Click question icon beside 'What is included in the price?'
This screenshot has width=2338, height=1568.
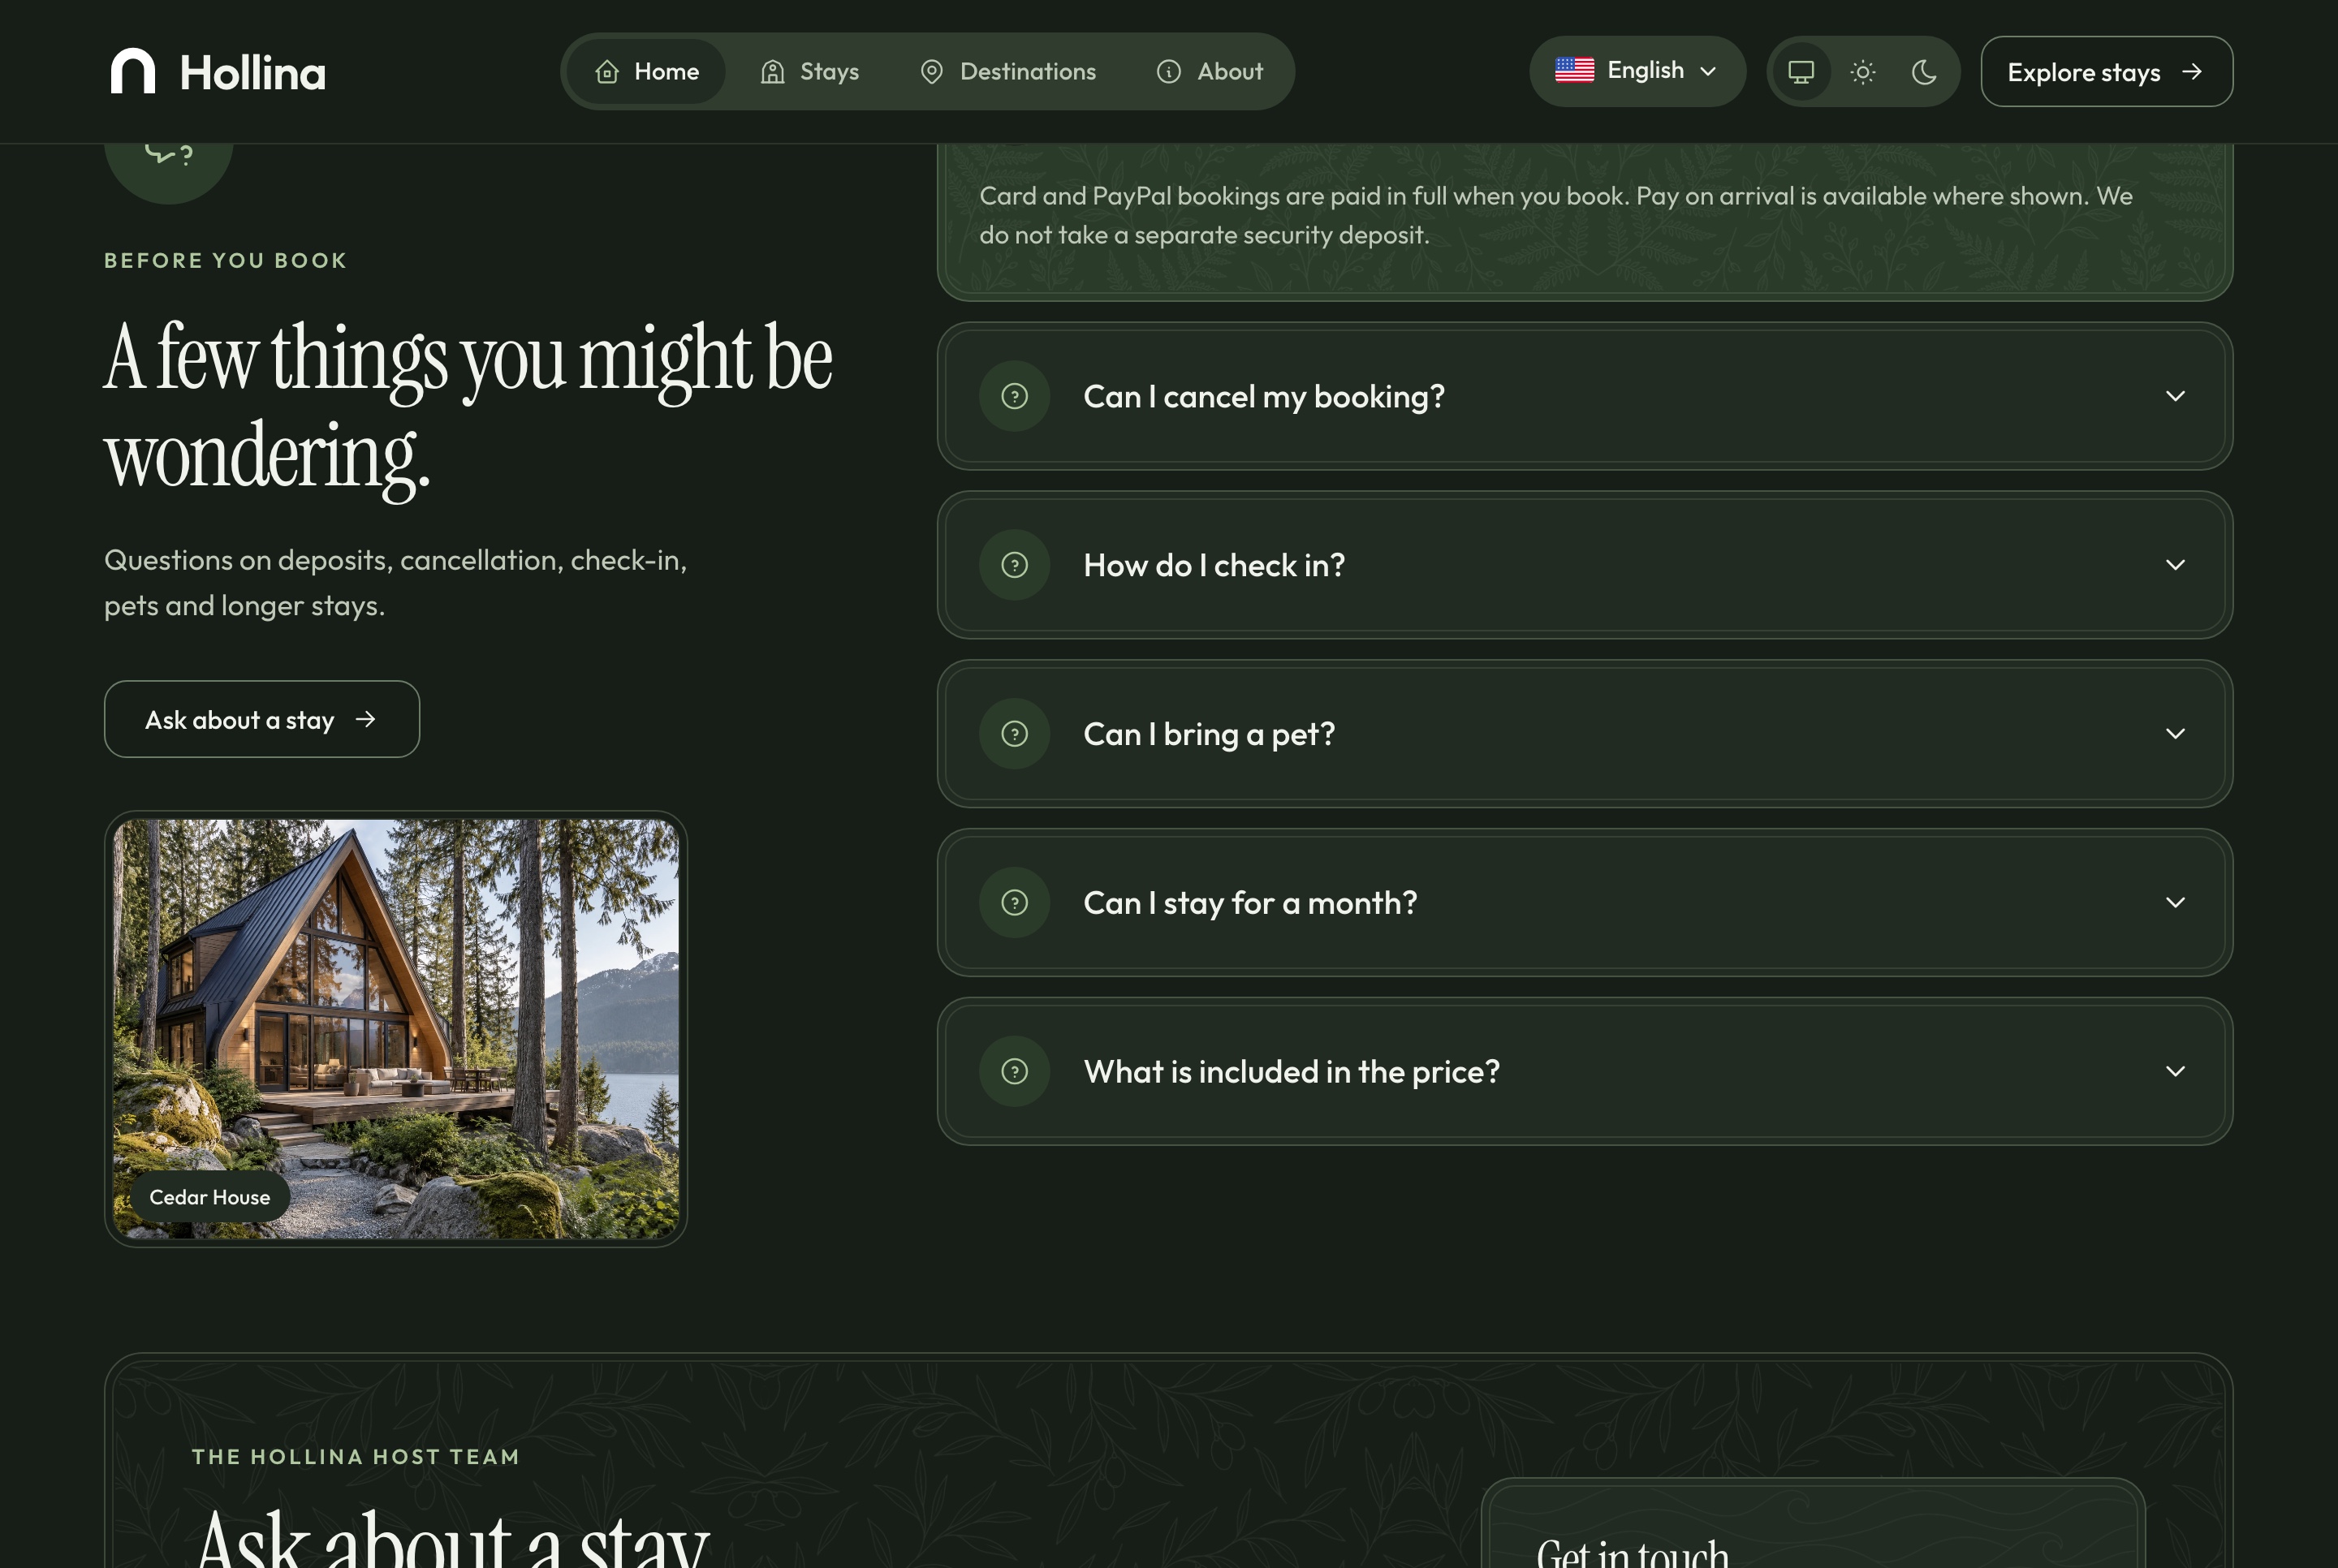(1014, 1071)
